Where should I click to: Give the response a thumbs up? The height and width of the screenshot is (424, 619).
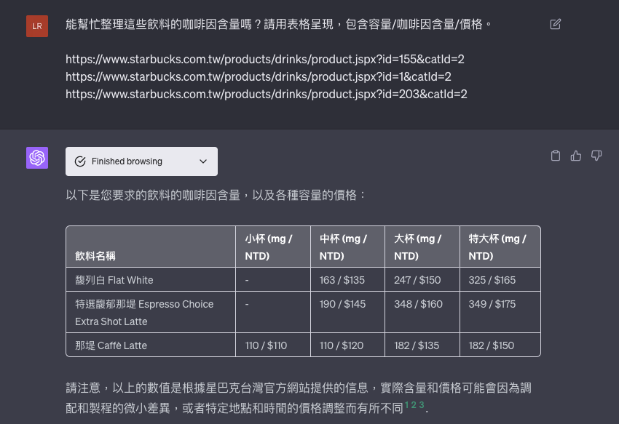coord(576,156)
